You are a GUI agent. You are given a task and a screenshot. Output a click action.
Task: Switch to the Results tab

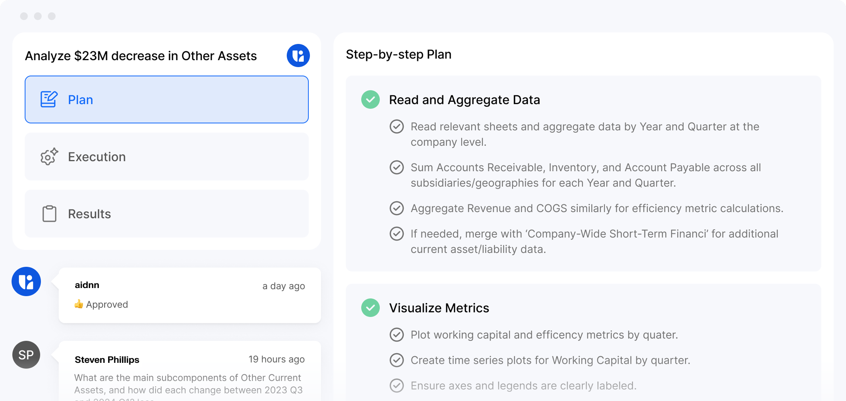click(x=166, y=214)
